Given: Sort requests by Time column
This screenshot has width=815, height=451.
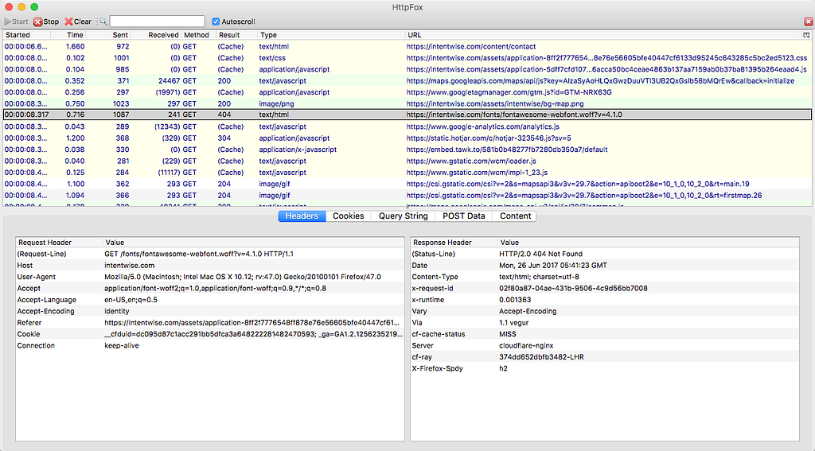Looking at the screenshot, I should pyautogui.click(x=75, y=35).
